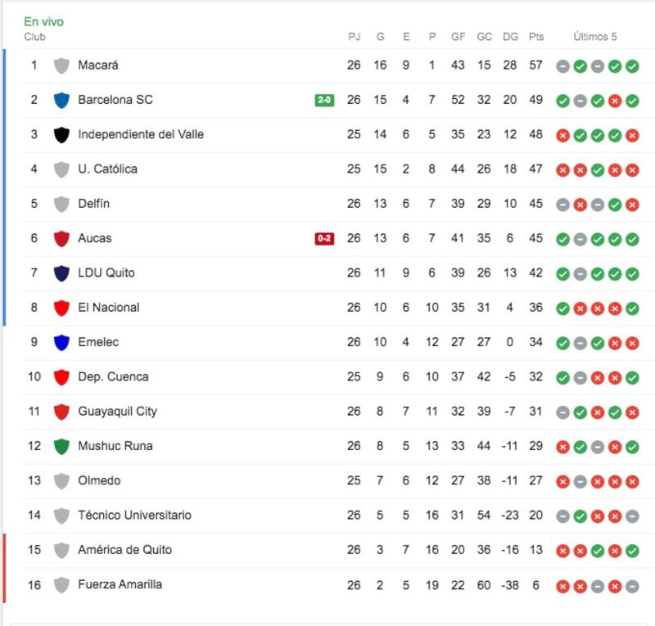Select the Guayaquil City team name
This screenshot has width=655, height=626.
point(117,412)
